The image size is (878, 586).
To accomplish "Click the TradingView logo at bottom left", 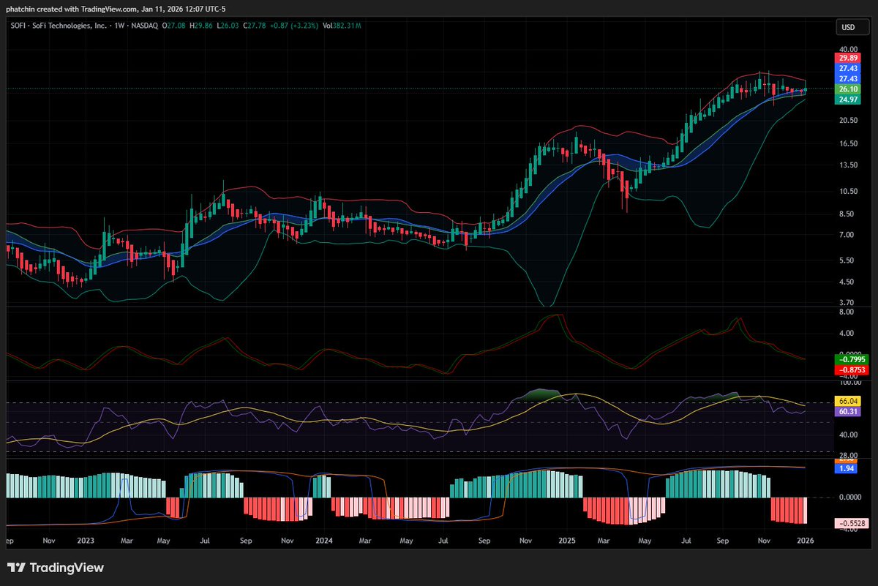I will pyautogui.click(x=56, y=568).
